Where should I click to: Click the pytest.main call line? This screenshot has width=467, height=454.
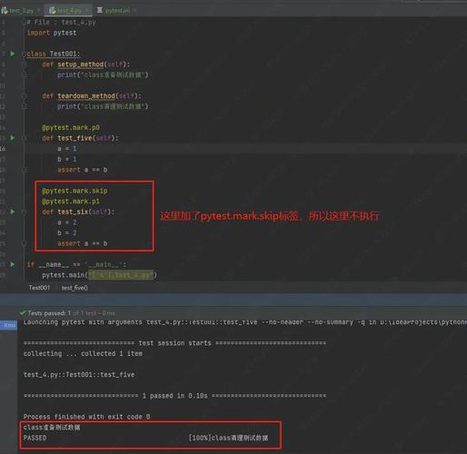pyautogui.click(x=99, y=275)
